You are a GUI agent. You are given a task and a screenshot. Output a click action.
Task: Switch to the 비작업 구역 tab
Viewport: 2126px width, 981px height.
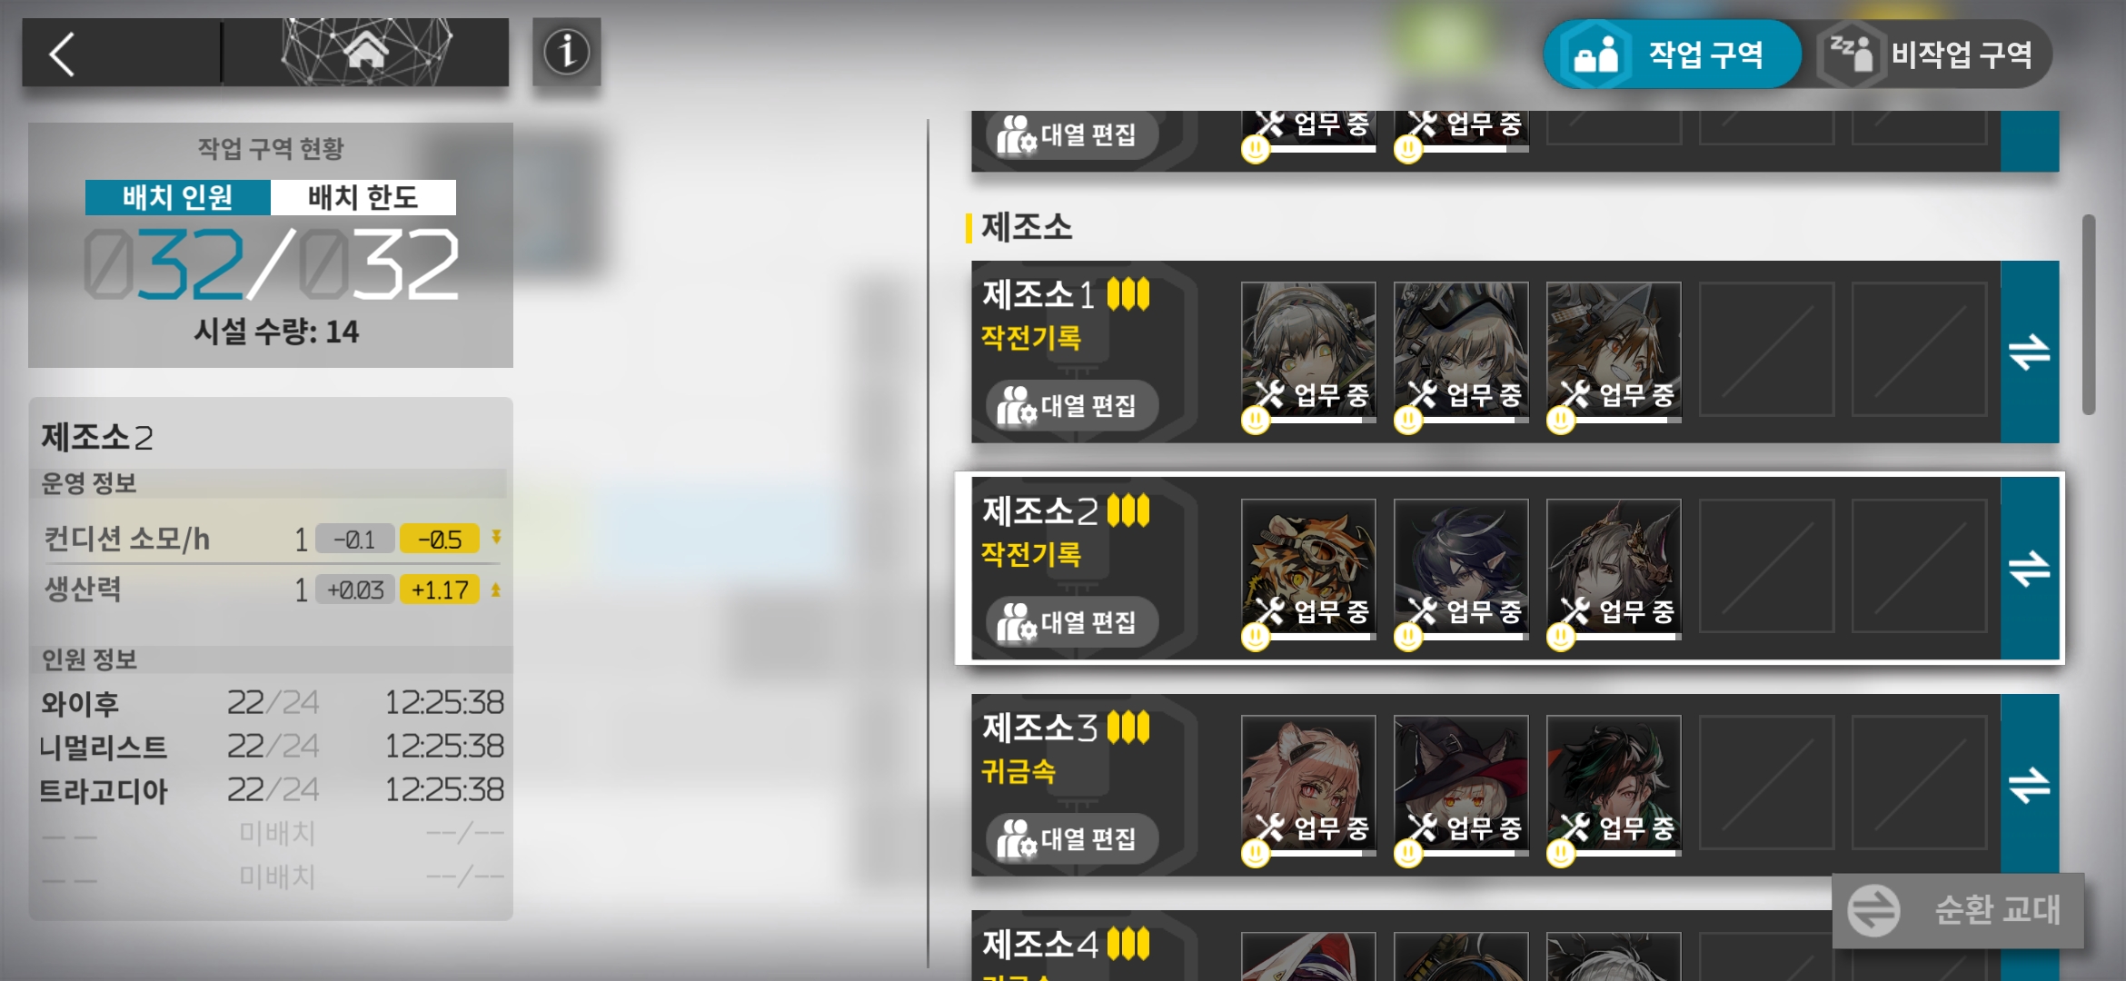[x=1933, y=54]
